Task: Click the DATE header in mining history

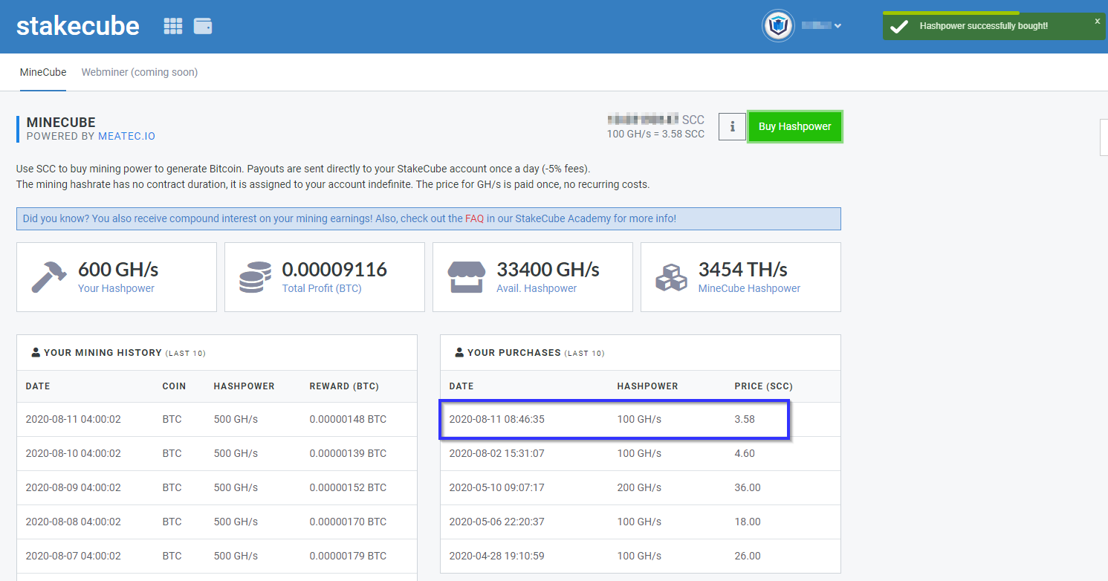Action: coord(38,386)
